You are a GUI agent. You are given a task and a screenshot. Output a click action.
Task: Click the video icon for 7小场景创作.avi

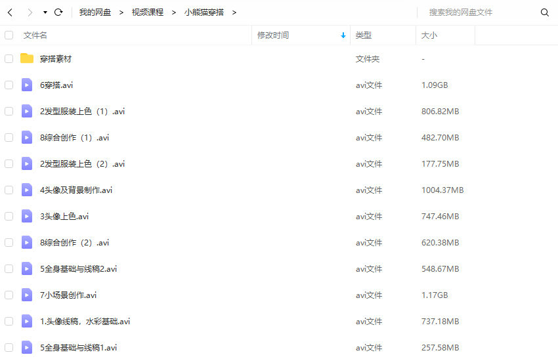pyautogui.click(x=27, y=295)
